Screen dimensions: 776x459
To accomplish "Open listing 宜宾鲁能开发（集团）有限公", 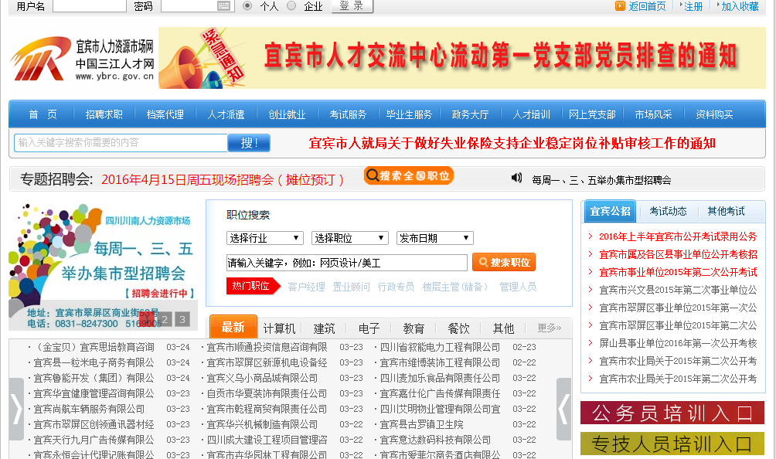I will click(94, 378).
